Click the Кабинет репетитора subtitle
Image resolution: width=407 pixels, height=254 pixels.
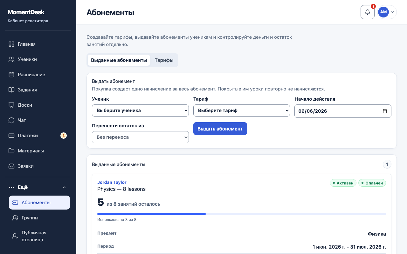coord(28,21)
